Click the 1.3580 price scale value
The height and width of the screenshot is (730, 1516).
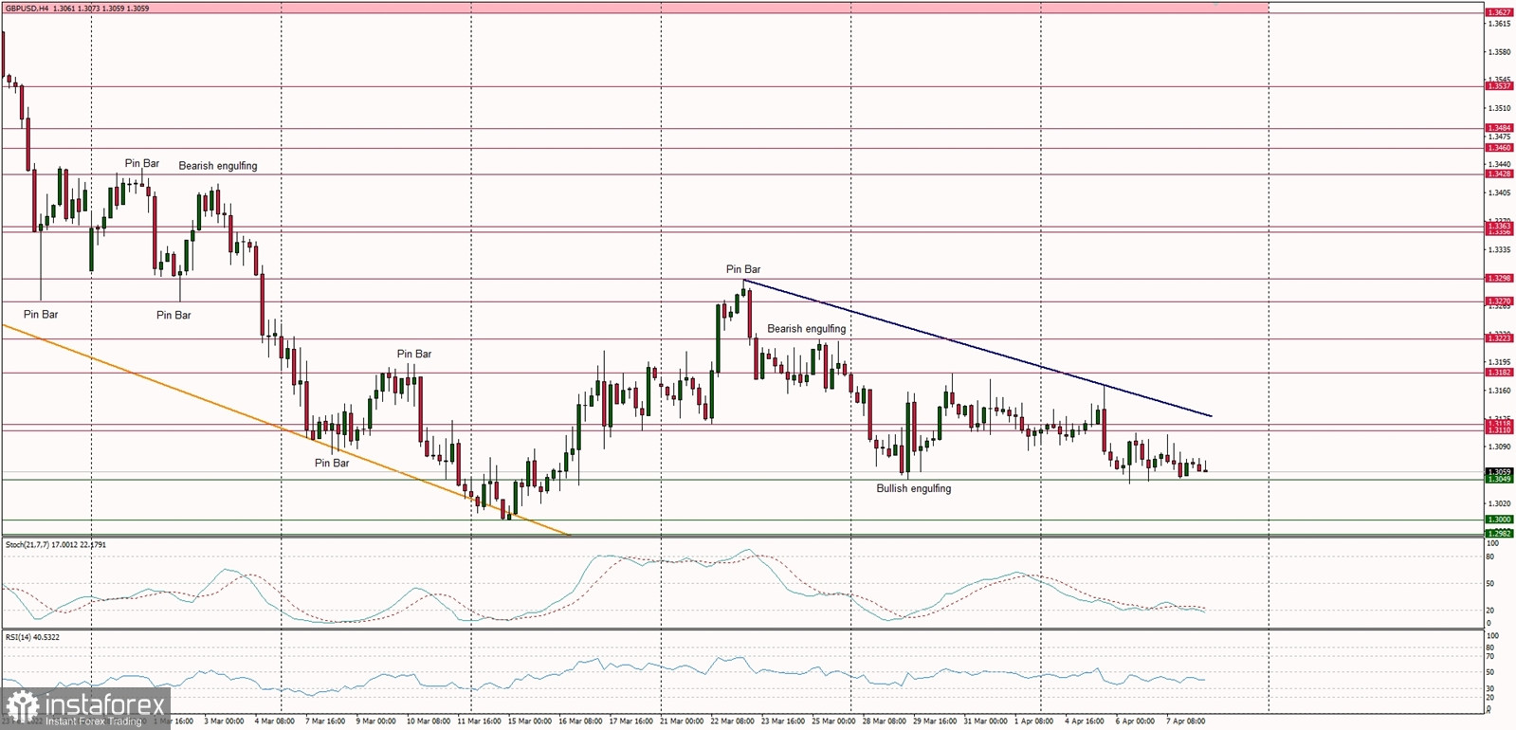pos(1500,52)
